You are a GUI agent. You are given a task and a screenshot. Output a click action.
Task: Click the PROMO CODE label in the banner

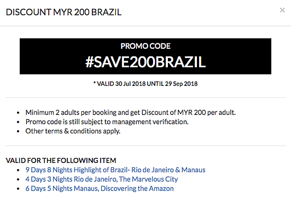(x=145, y=46)
